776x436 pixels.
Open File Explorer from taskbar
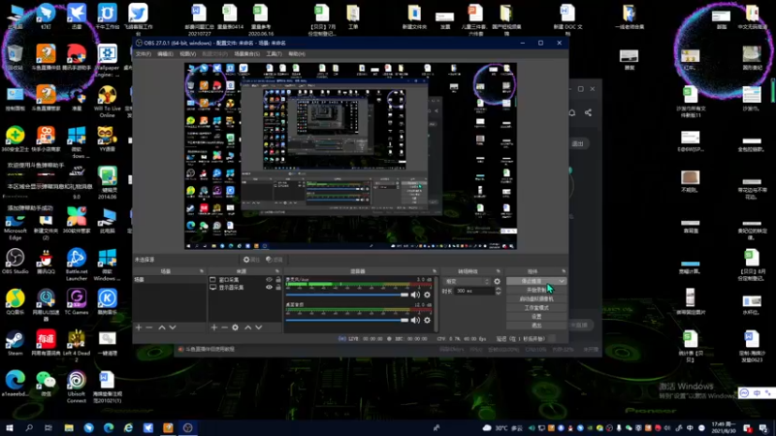[69, 427]
